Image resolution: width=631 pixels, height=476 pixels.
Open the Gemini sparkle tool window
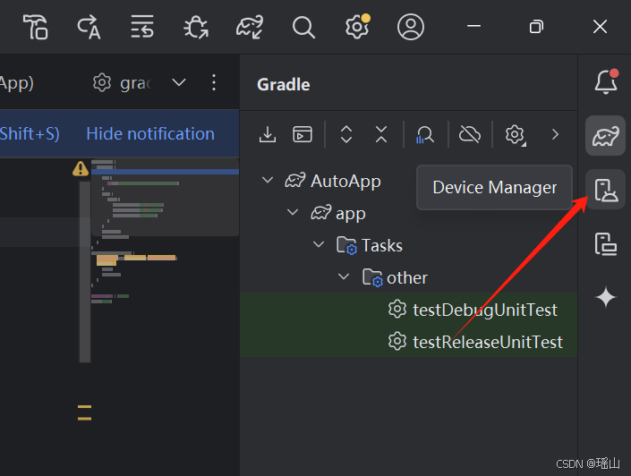(606, 298)
